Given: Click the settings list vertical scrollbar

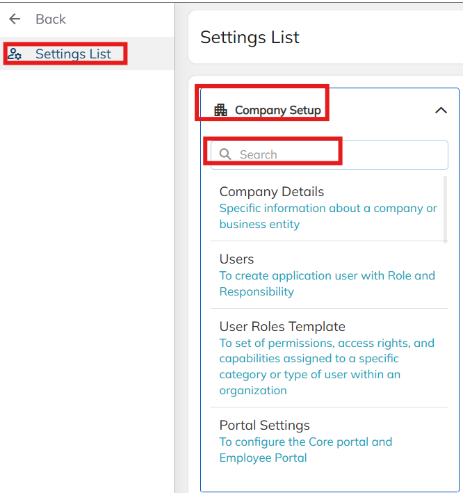Looking at the screenshot, I should (445, 209).
